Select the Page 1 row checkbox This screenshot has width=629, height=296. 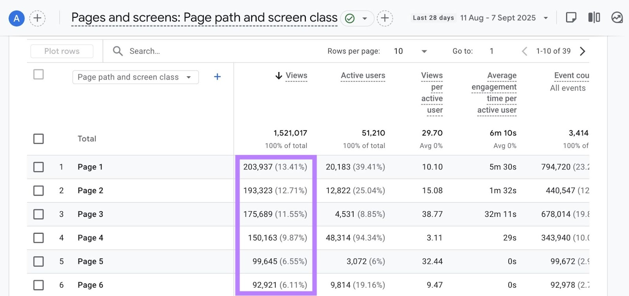click(x=39, y=167)
